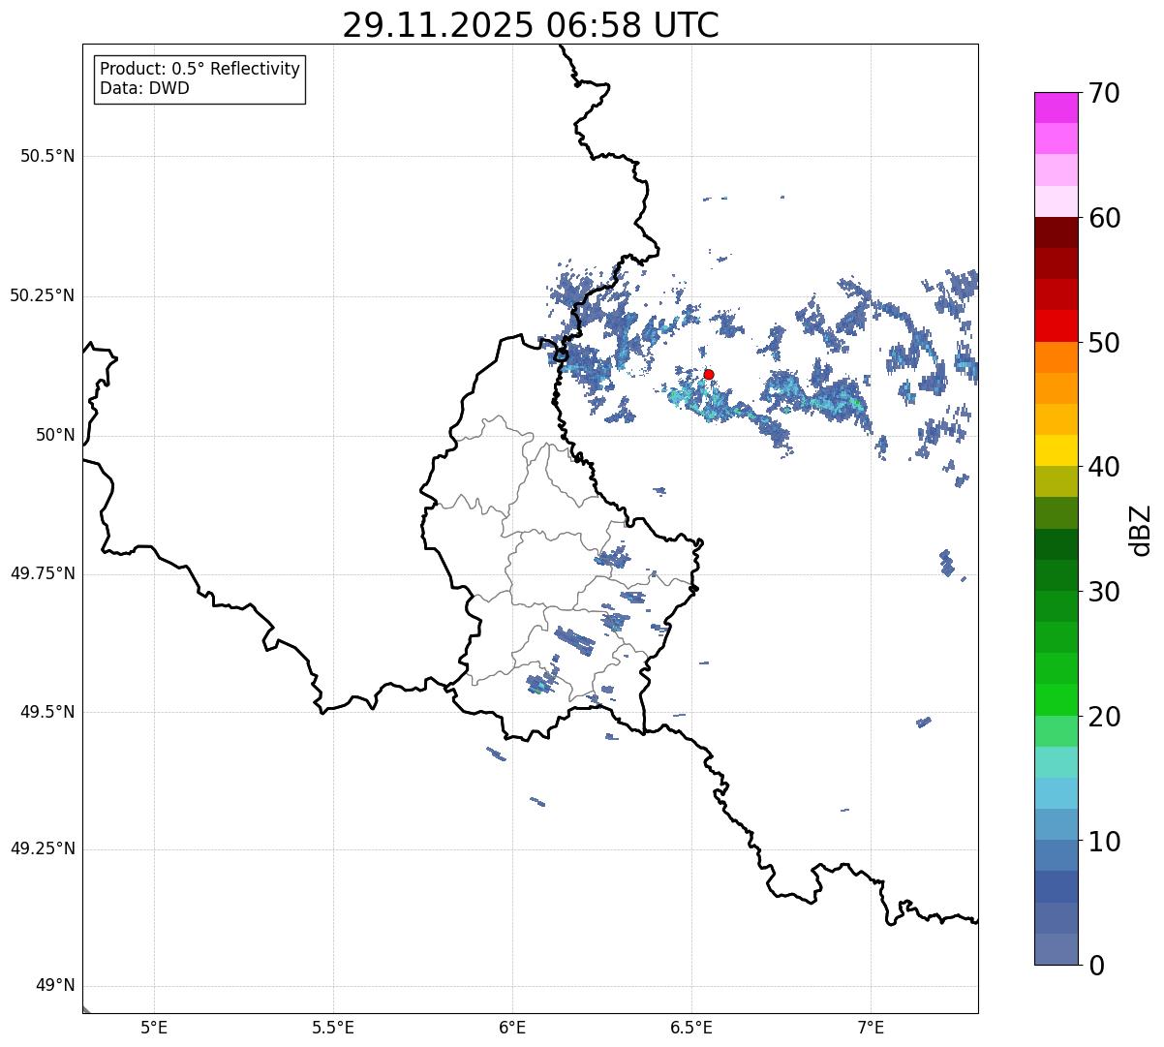Click the title "29.11.2025 06:58 UTC"

(x=531, y=25)
